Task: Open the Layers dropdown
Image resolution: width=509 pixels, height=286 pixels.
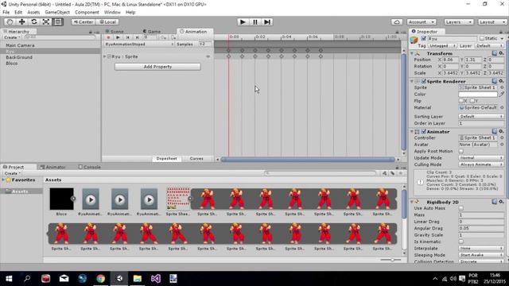Action: (458, 21)
